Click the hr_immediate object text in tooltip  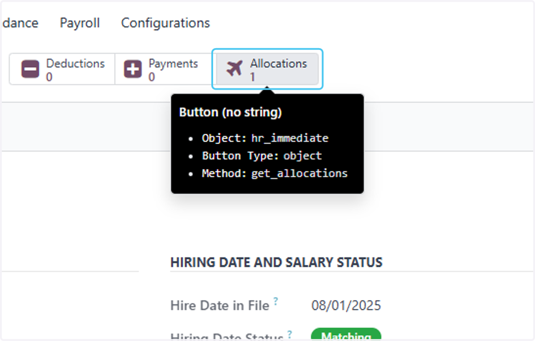pos(290,138)
